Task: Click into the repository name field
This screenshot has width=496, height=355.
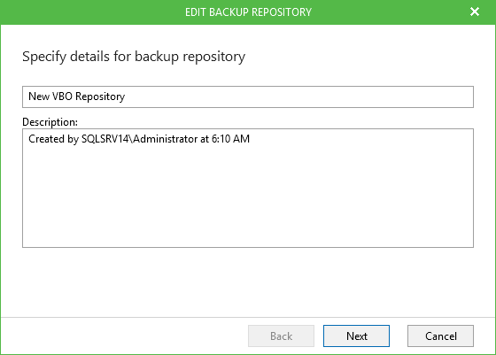Action: coord(248,96)
